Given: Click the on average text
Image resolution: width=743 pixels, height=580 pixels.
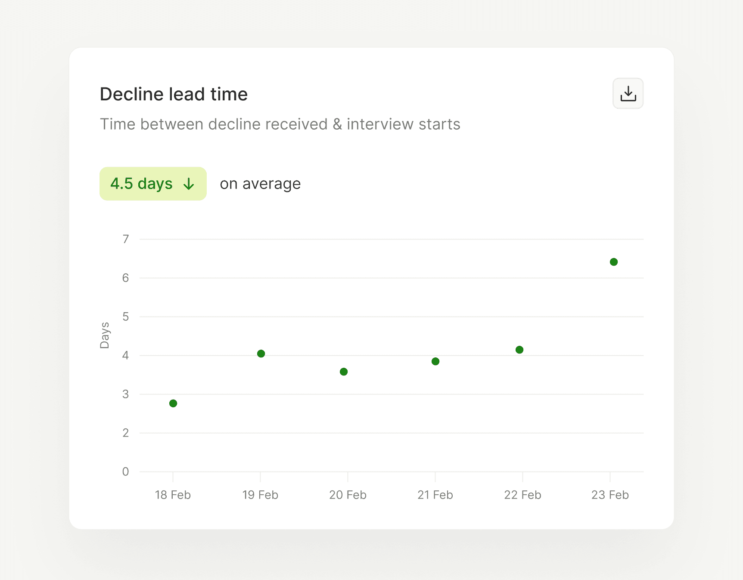Looking at the screenshot, I should 260,184.
